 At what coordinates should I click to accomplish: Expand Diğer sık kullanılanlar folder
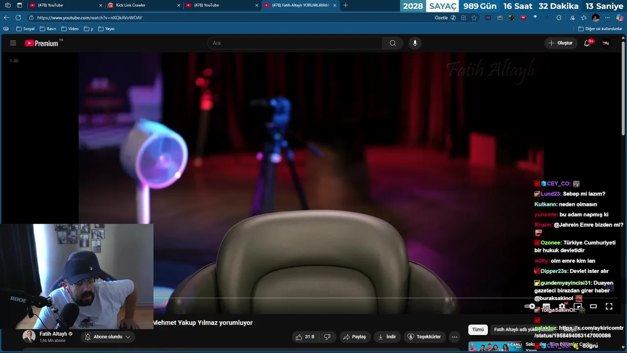tap(600, 29)
